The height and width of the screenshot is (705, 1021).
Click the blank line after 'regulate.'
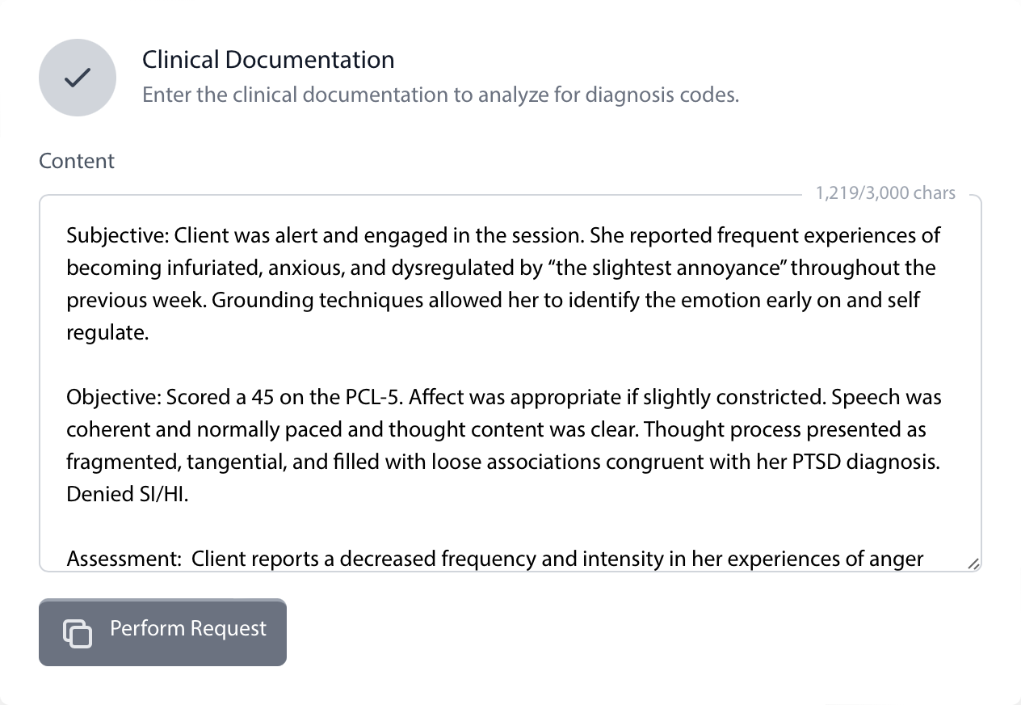[x=323, y=365]
